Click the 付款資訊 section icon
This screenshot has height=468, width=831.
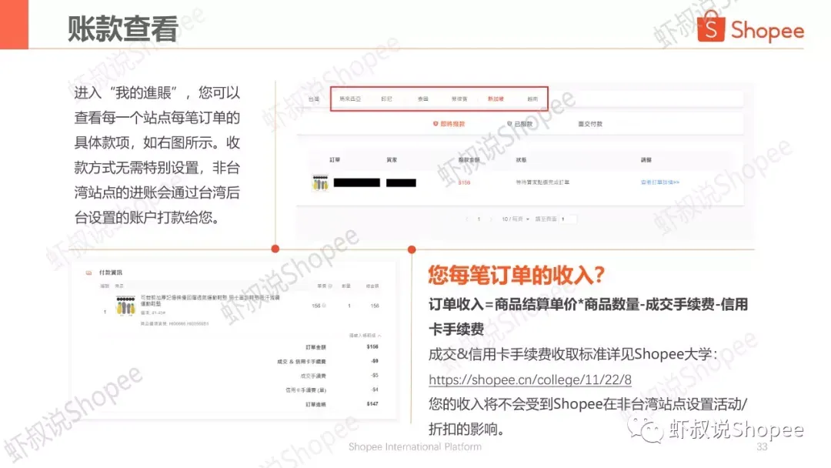pyautogui.click(x=88, y=272)
